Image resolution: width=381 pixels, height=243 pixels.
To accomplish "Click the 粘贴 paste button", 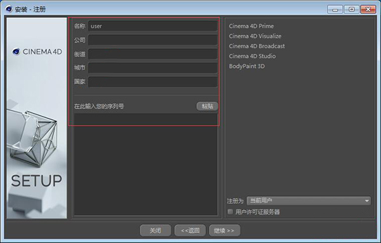I will [x=207, y=106].
